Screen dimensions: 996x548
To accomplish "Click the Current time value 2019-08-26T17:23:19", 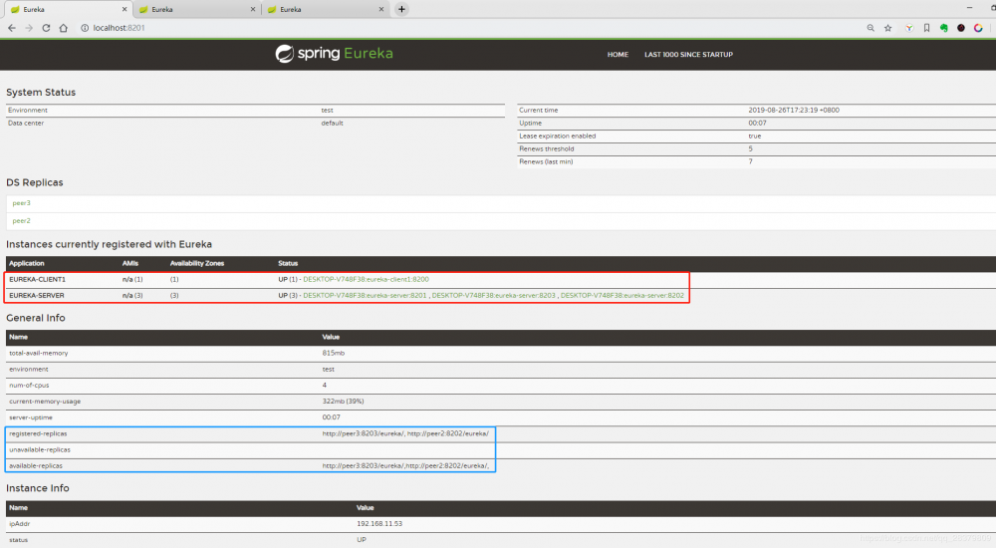I will 794,110.
